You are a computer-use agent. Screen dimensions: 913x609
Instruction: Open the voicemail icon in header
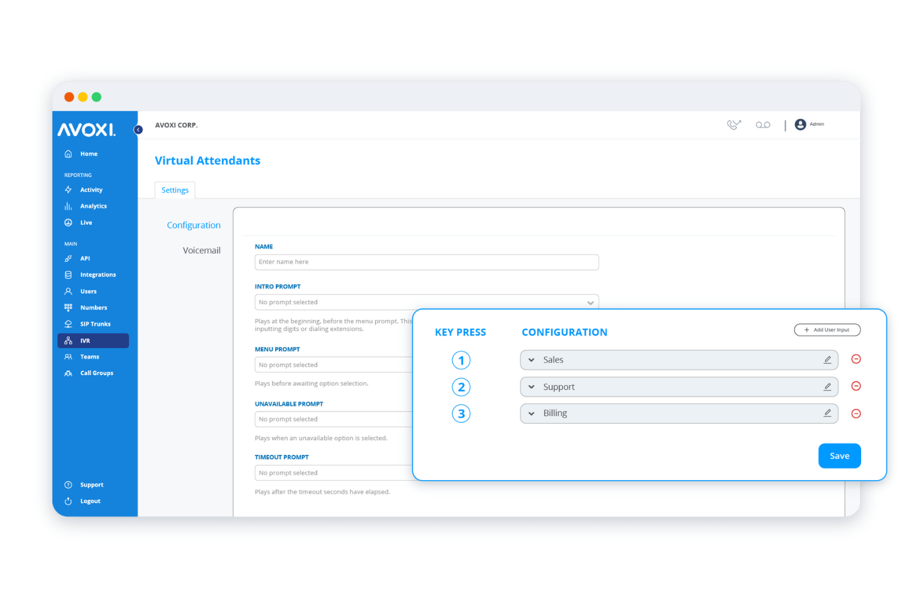pos(763,125)
